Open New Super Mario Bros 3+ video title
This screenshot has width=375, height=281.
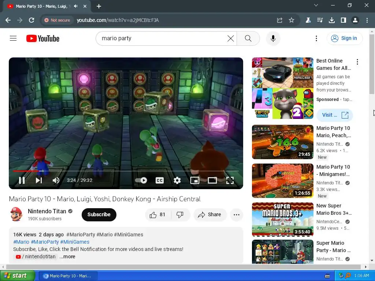[x=334, y=209]
